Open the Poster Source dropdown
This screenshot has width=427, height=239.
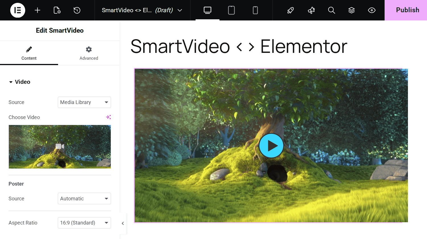(x=84, y=198)
